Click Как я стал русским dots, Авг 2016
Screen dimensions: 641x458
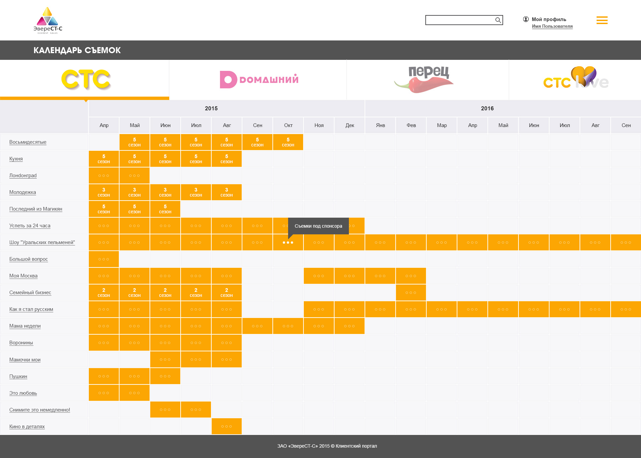click(595, 309)
